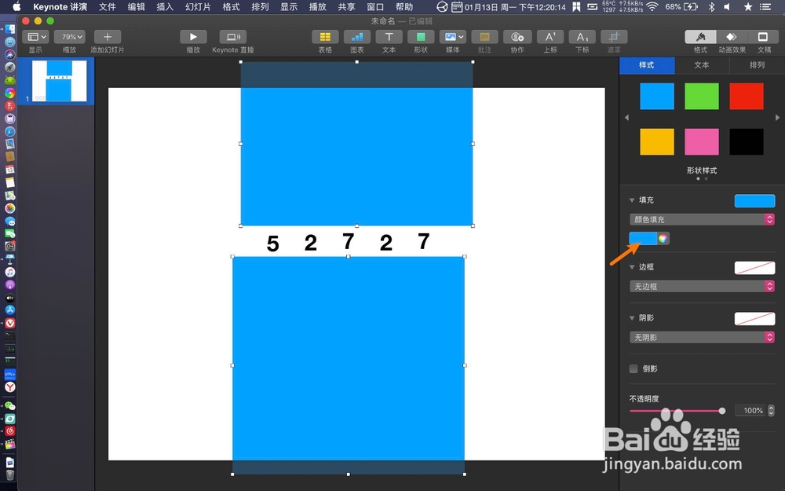
Task: Click the number 5 text on the slide
Action: (273, 244)
